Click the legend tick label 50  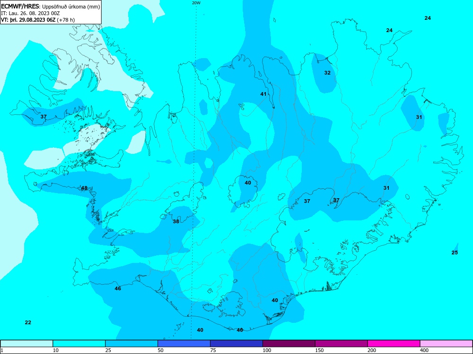pyautogui.click(x=160, y=350)
